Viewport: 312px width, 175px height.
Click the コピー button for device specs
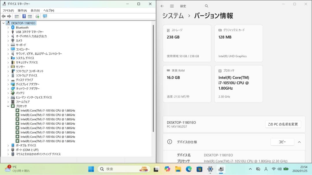tap(282, 142)
